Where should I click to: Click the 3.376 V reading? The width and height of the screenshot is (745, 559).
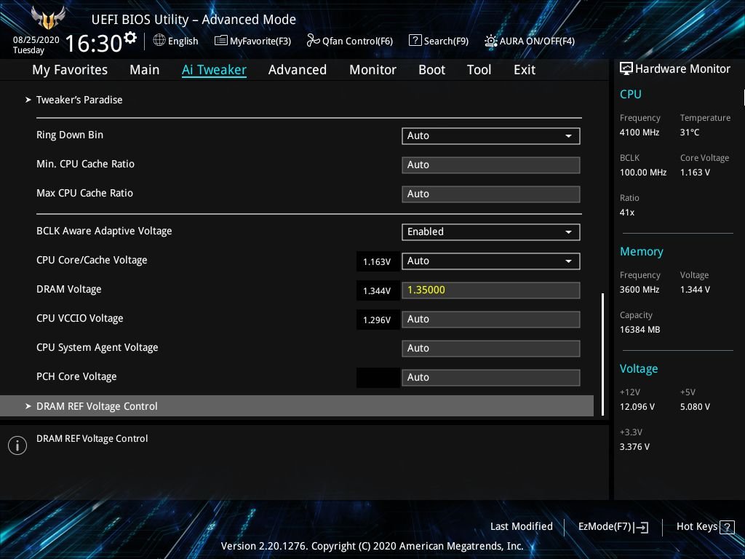pos(634,447)
